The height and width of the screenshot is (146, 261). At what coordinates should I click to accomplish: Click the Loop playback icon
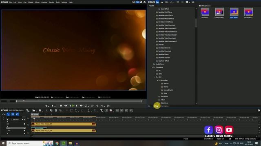86,105
